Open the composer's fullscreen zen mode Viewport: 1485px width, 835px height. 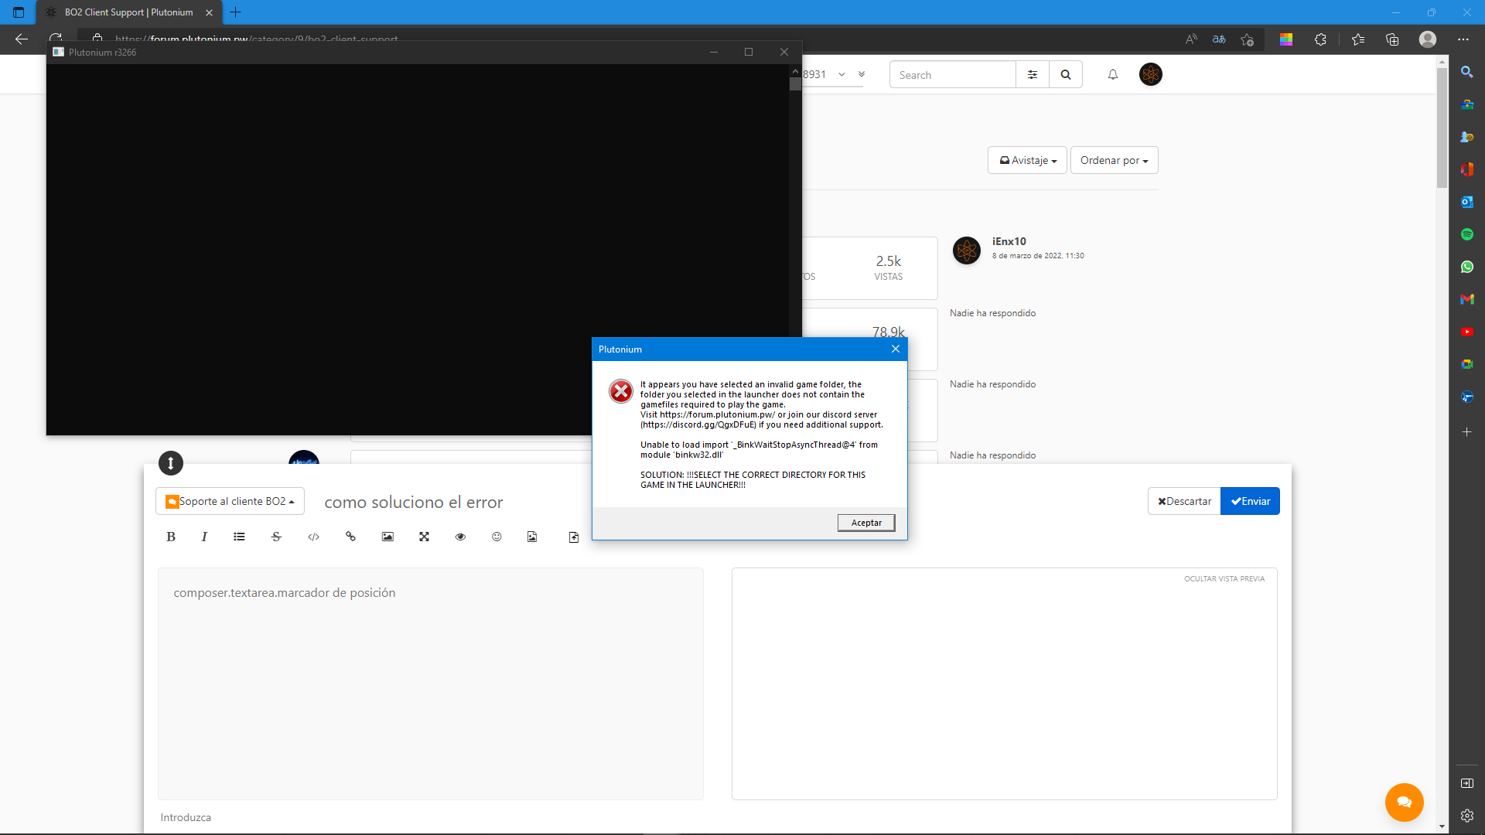click(424, 537)
